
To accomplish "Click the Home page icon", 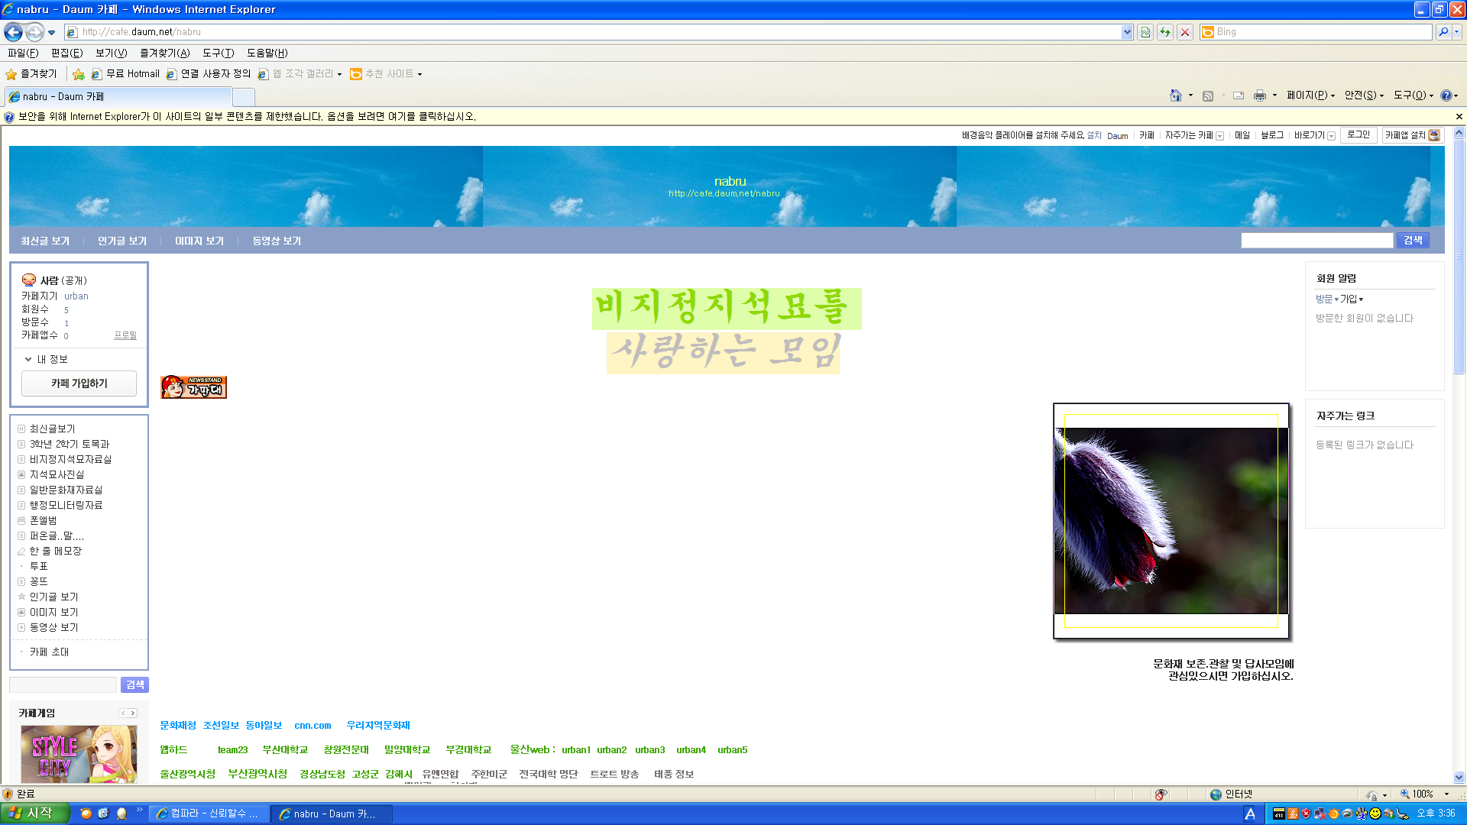I will 1175,95.
